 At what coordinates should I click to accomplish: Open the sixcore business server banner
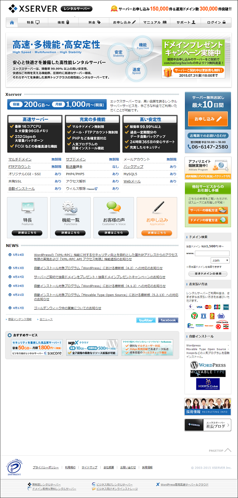pos(37,348)
